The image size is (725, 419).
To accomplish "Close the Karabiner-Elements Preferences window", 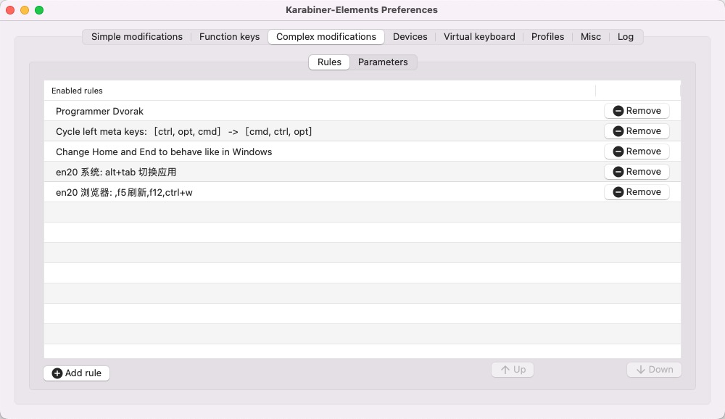I will pyautogui.click(x=10, y=9).
